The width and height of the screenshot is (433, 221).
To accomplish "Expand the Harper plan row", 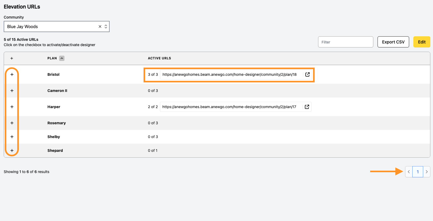I will click(x=12, y=107).
